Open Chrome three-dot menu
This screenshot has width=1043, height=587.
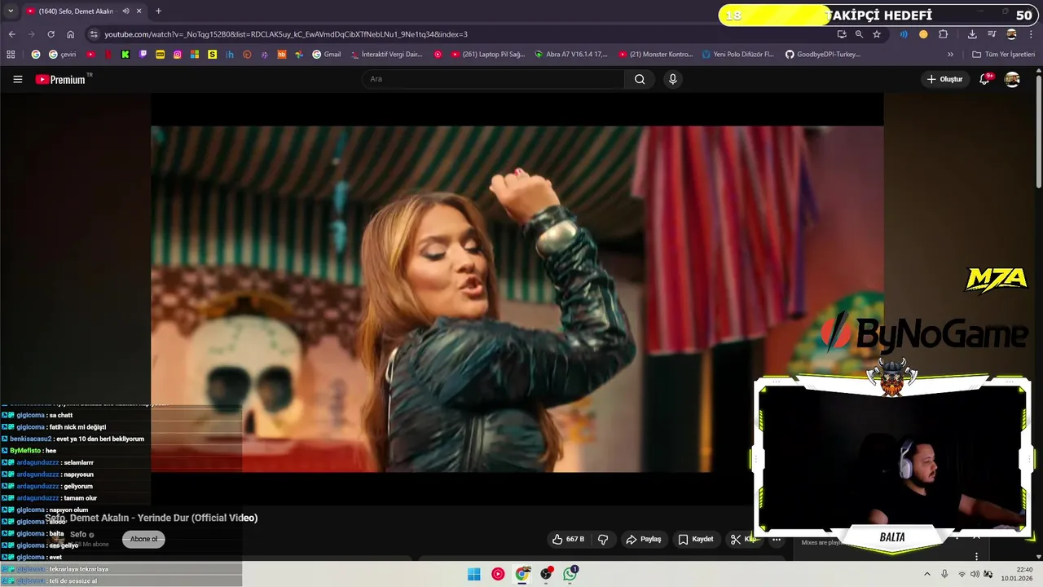(x=1031, y=34)
